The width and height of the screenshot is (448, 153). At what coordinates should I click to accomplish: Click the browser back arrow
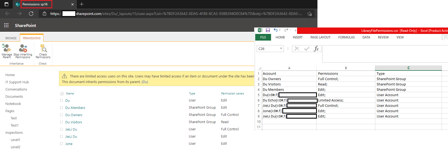click(8, 14)
